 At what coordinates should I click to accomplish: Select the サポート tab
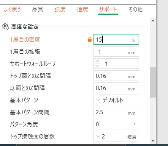coord(108,9)
